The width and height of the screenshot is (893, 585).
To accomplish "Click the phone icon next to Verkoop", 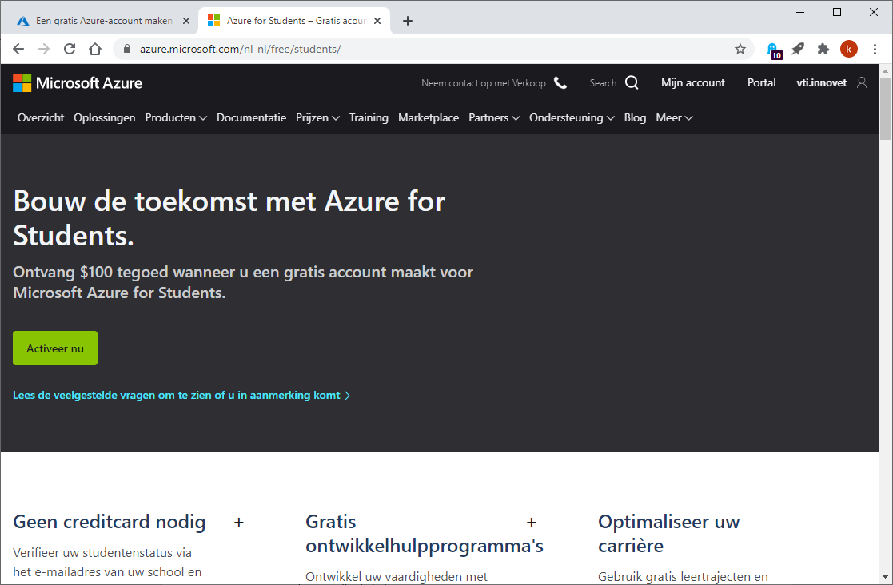I will pos(560,83).
